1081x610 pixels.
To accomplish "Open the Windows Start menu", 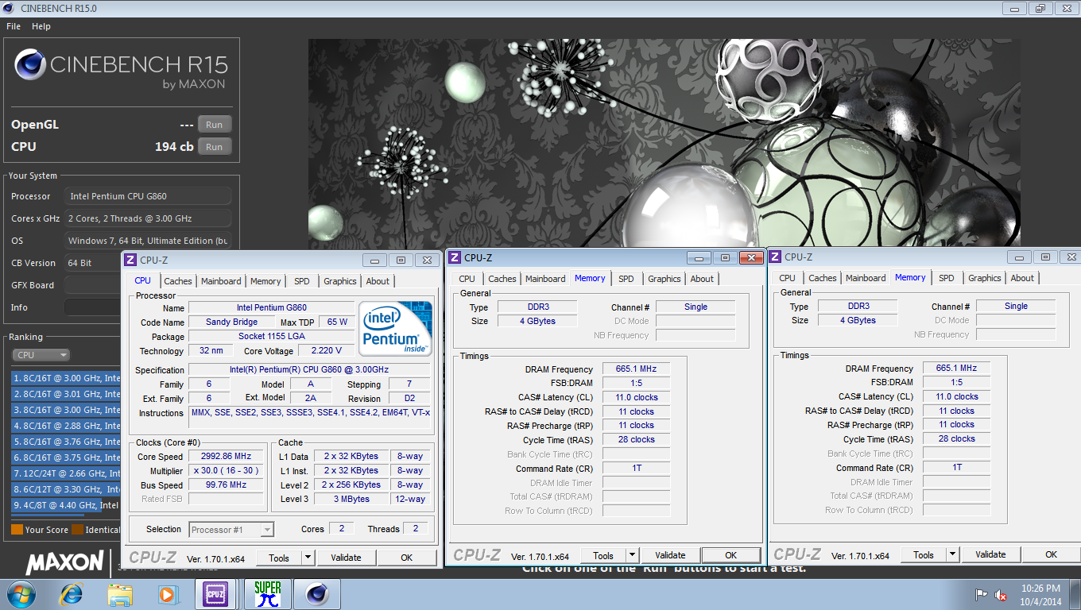I will point(21,594).
